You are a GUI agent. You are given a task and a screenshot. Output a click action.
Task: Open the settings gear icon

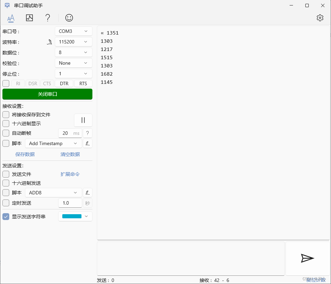pos(320,18)
